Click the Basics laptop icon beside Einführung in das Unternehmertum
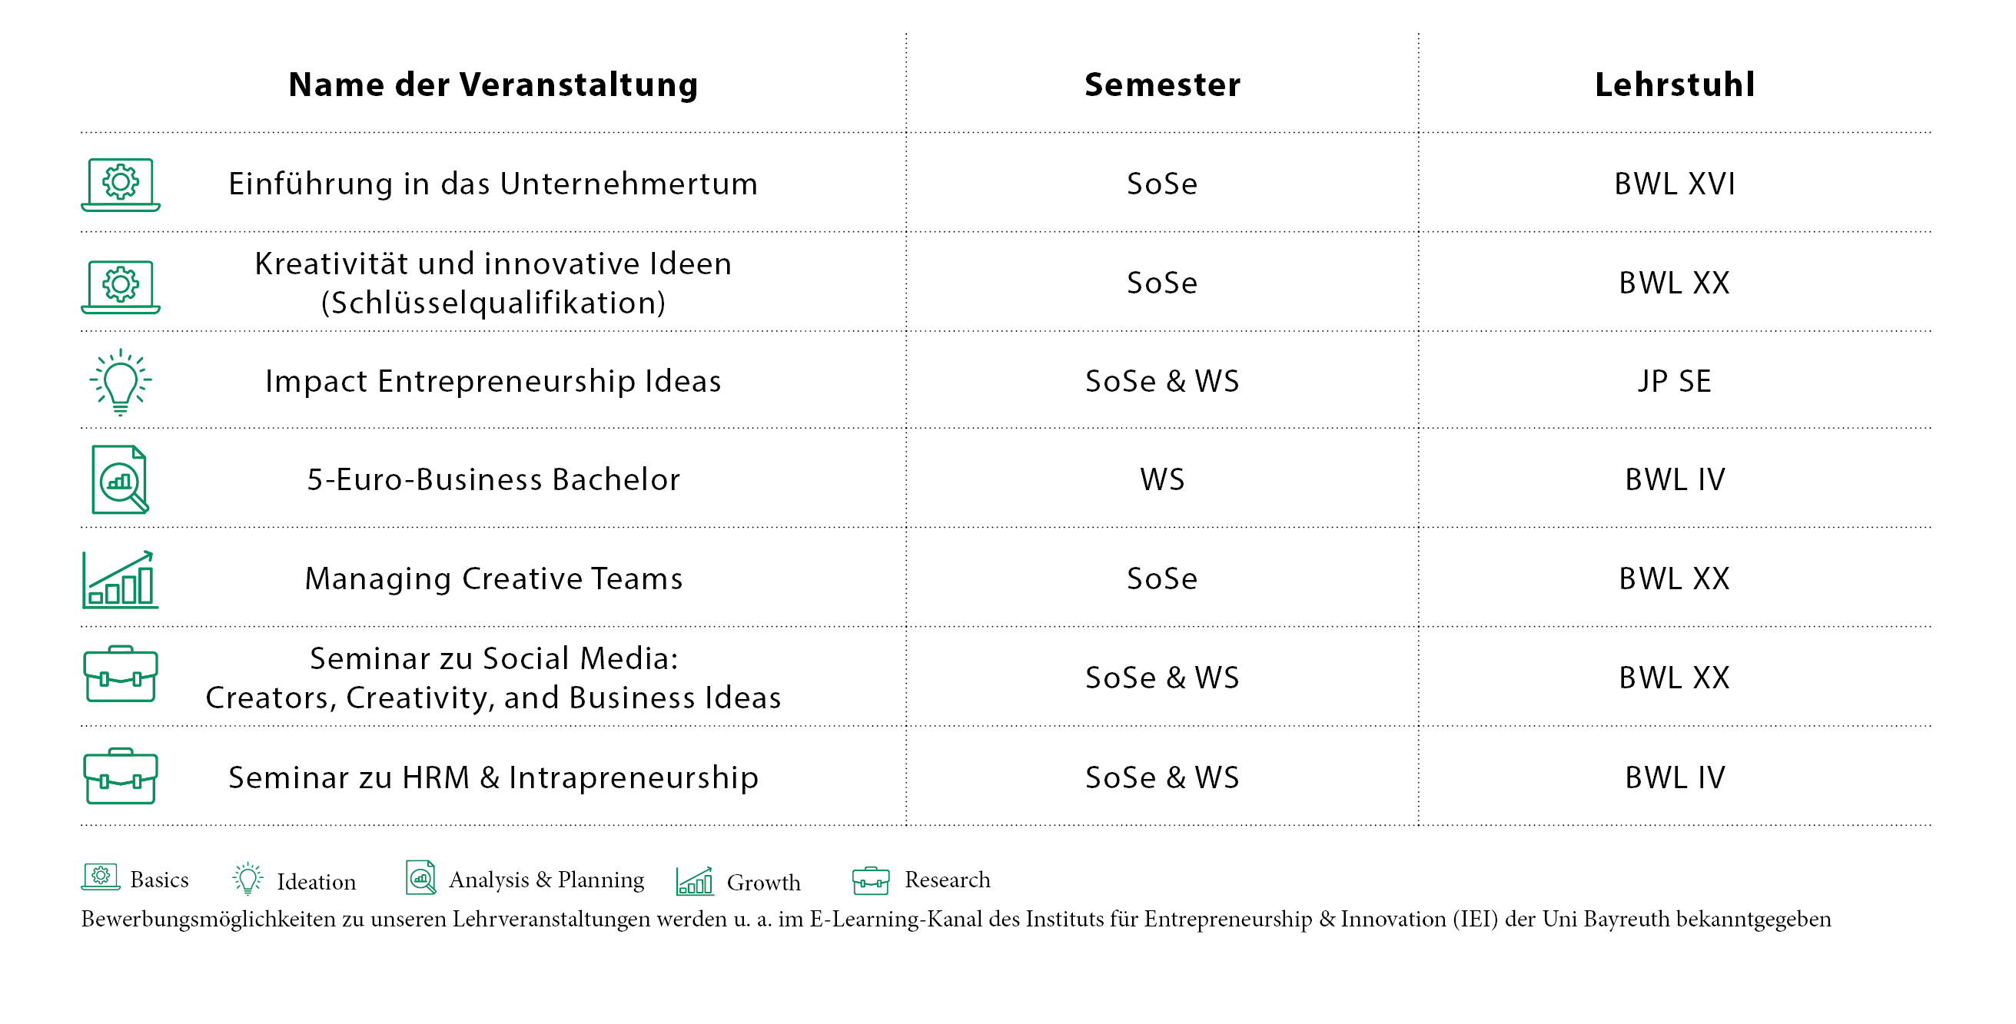This screenshot has width=2016, height=1024. pyautogui.click(x=121, y=184)
